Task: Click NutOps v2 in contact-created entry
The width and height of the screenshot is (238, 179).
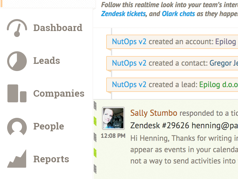Action: (129, 63)
